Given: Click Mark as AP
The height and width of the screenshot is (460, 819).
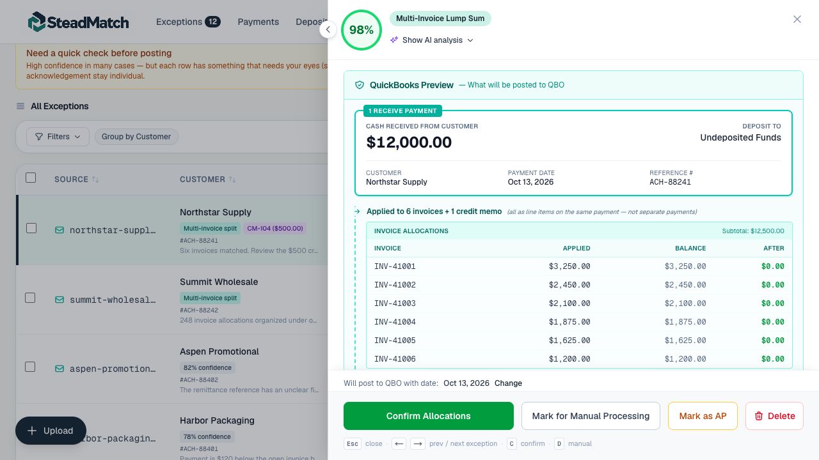Looking at the screenshot, I should (703, 416).
